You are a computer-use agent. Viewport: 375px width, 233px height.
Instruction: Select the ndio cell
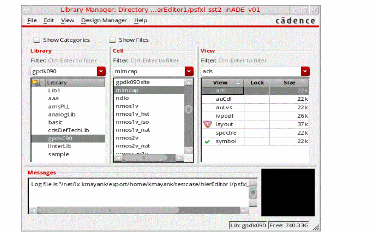[149, 98]
